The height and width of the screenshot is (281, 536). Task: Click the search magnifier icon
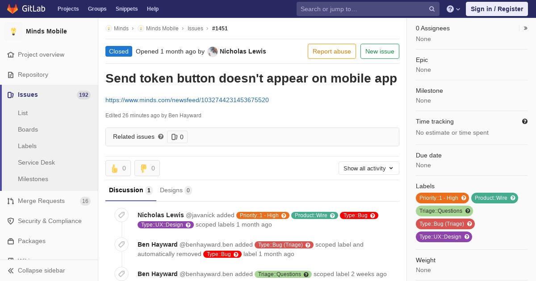click(x=432, y=9)
